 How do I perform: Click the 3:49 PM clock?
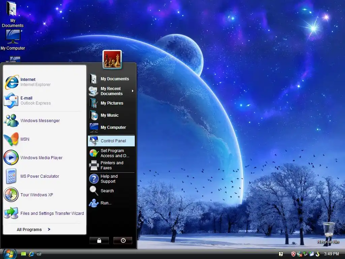point(332,254)
